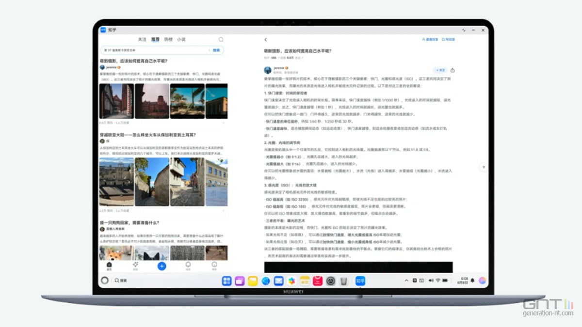This screenshot has width=582, height=327.
Task: Click the split-view arrows icon in title bar
Action: pos(464,30)
